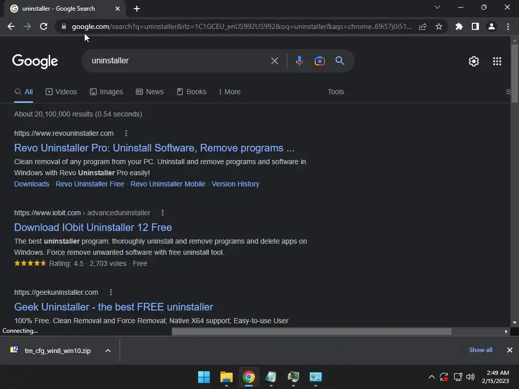Show hidden system tray icons
The height and width of the screenshot is (389, 519).
432,377
